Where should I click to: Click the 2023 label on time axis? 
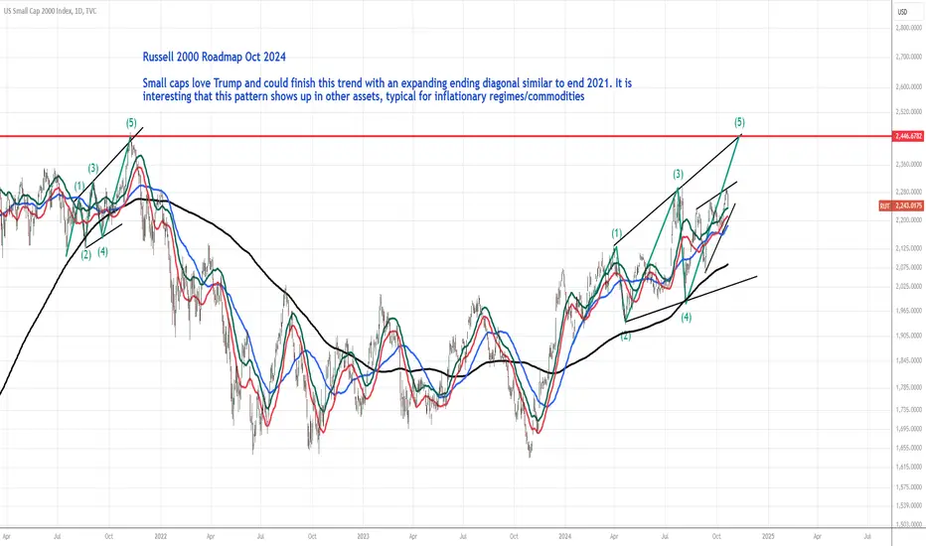coord(364,536)
